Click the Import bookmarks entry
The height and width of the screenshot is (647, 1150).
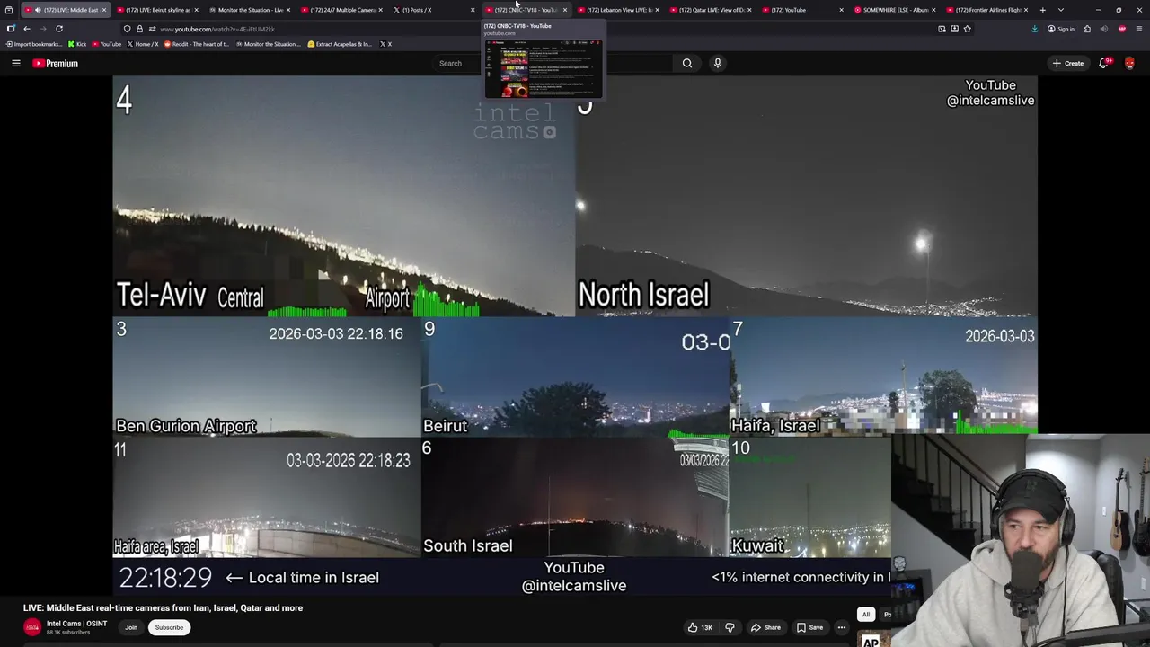pyautogui.click(x=34, y=44)
